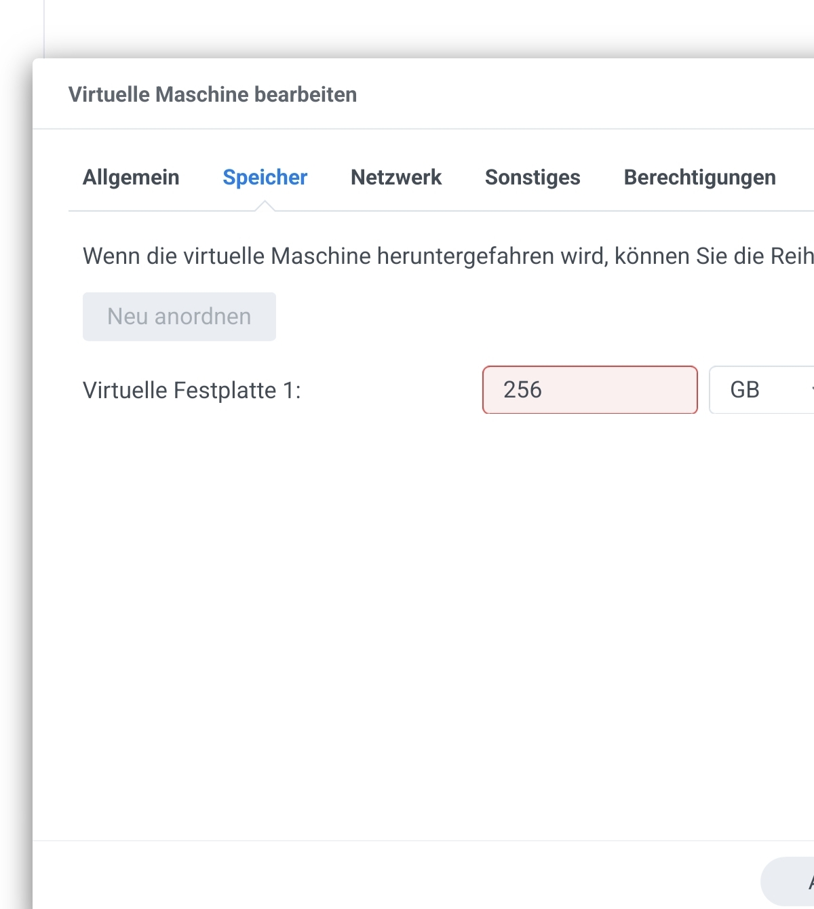Click the gap between the label and size field
Image resolution: width=814 pixels, height=909 pixels.
pos(390,391)
